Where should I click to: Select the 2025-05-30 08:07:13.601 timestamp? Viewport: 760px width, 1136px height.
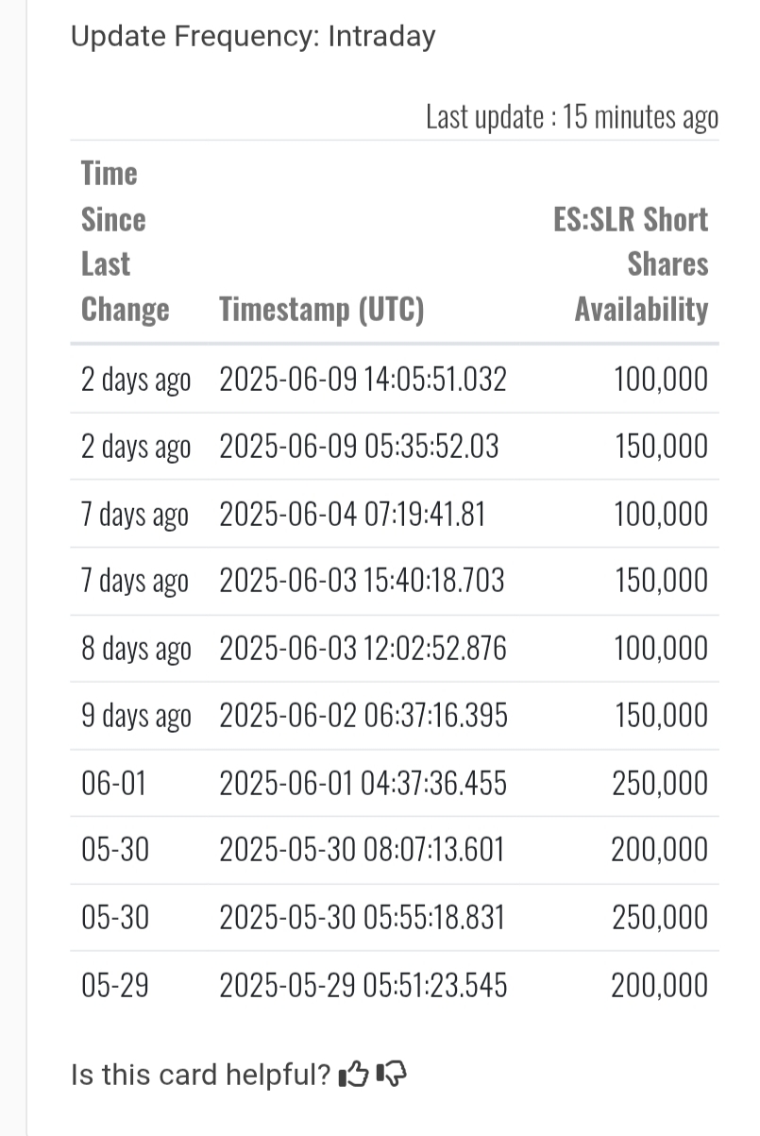point(362,851)
